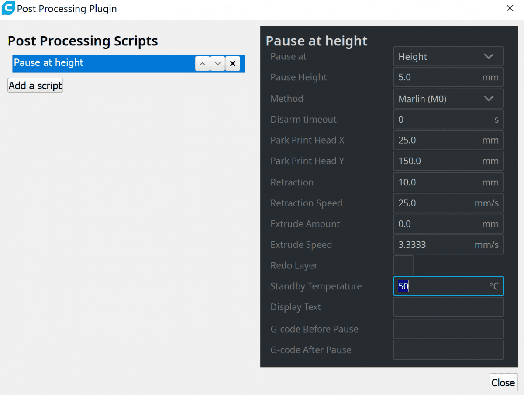Image resolution: width=524 pixels, height=395 pixels.
Task: Expand the Method dropdown
Action: (x=448, y=99)
